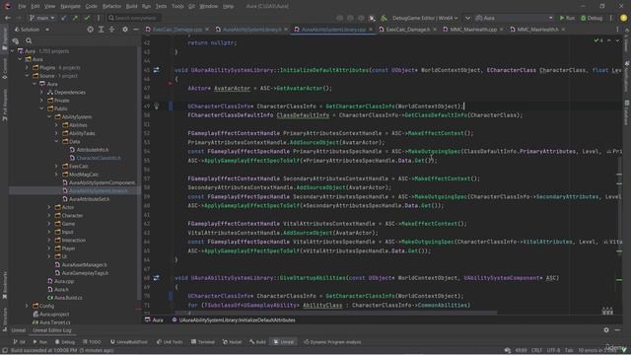Expand the Config folder
The image size is (631, 355).
[27, 306]
